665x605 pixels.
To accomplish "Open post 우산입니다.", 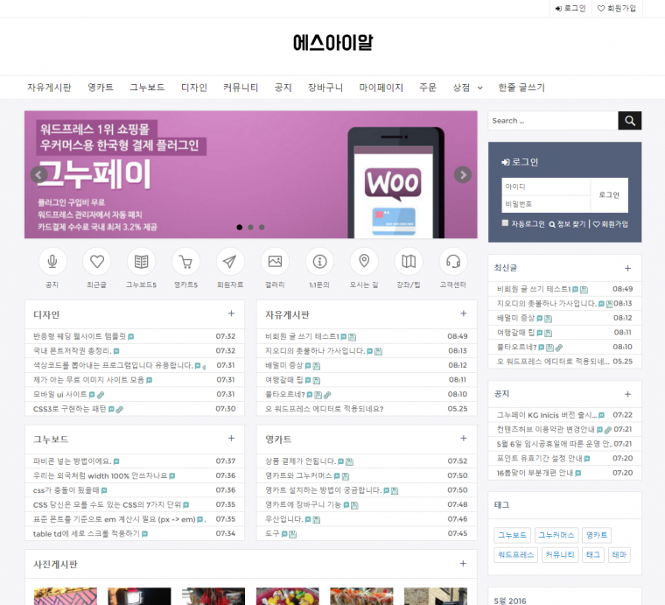I will pos(284,519).
